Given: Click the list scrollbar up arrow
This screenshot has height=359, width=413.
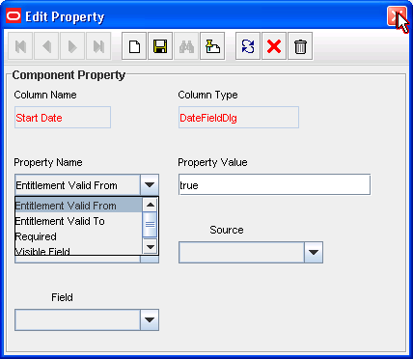Looking at the screenshot, I should coord(150,205).
